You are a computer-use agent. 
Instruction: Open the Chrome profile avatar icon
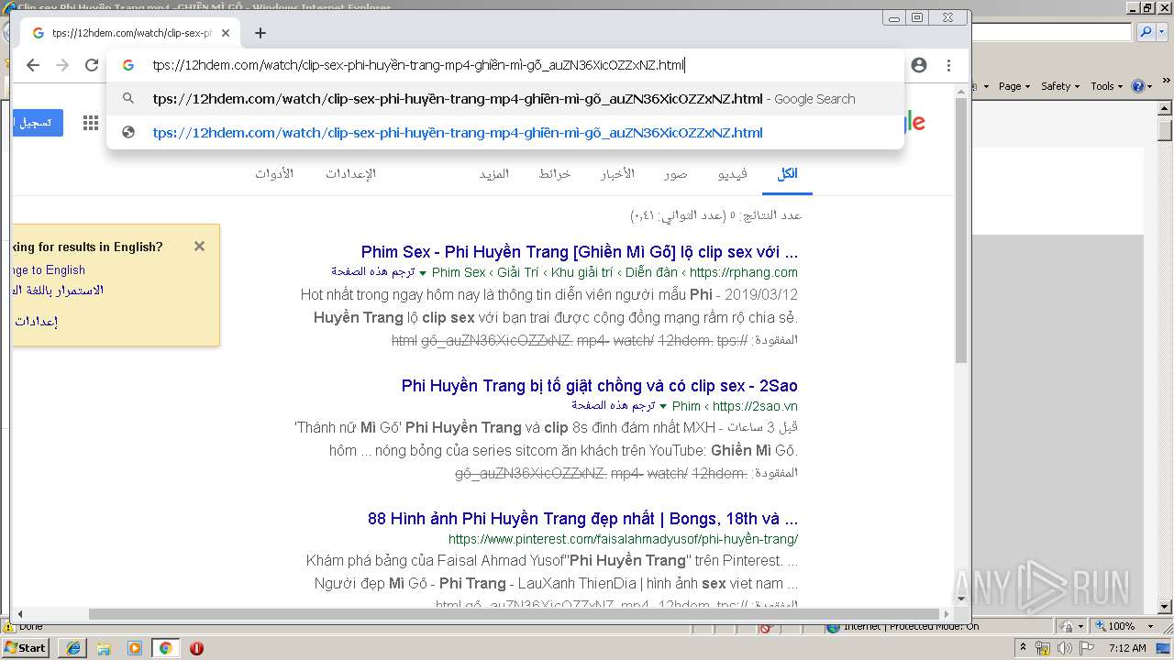click(919, 65)
